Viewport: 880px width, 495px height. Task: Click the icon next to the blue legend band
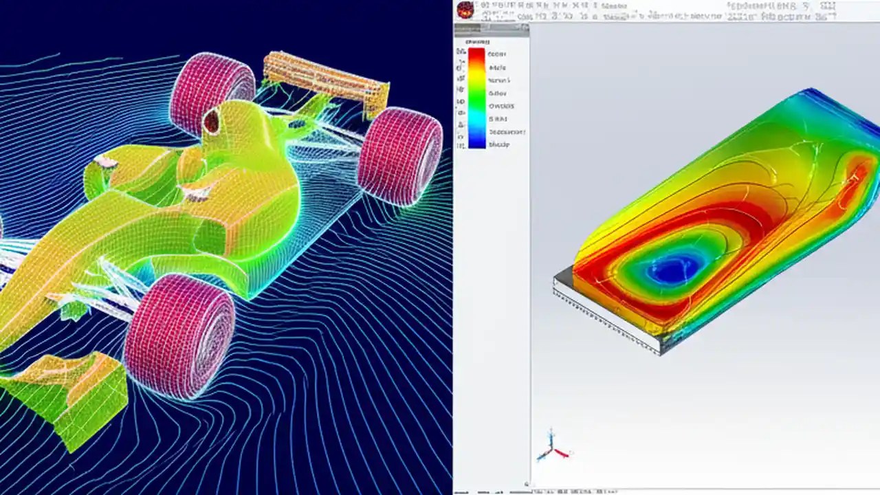[x=461, y=144]
